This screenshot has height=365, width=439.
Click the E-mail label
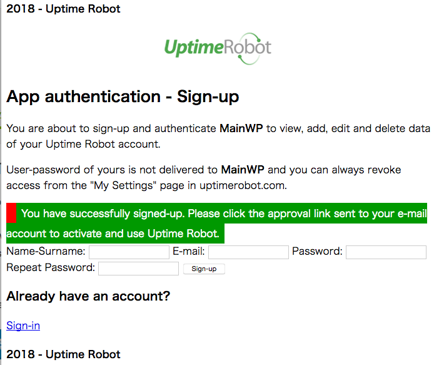point(189,251)
